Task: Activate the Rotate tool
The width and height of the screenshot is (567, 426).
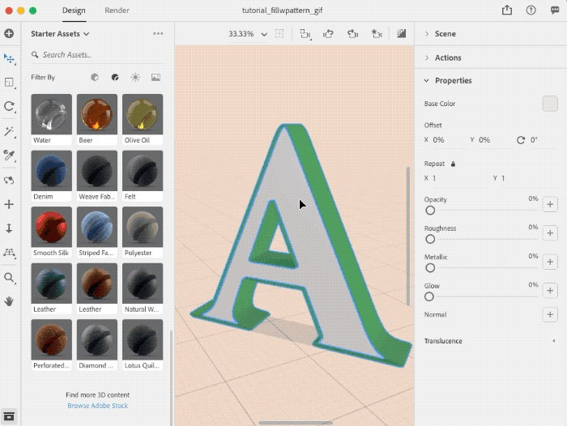Action: click(9, 106)
